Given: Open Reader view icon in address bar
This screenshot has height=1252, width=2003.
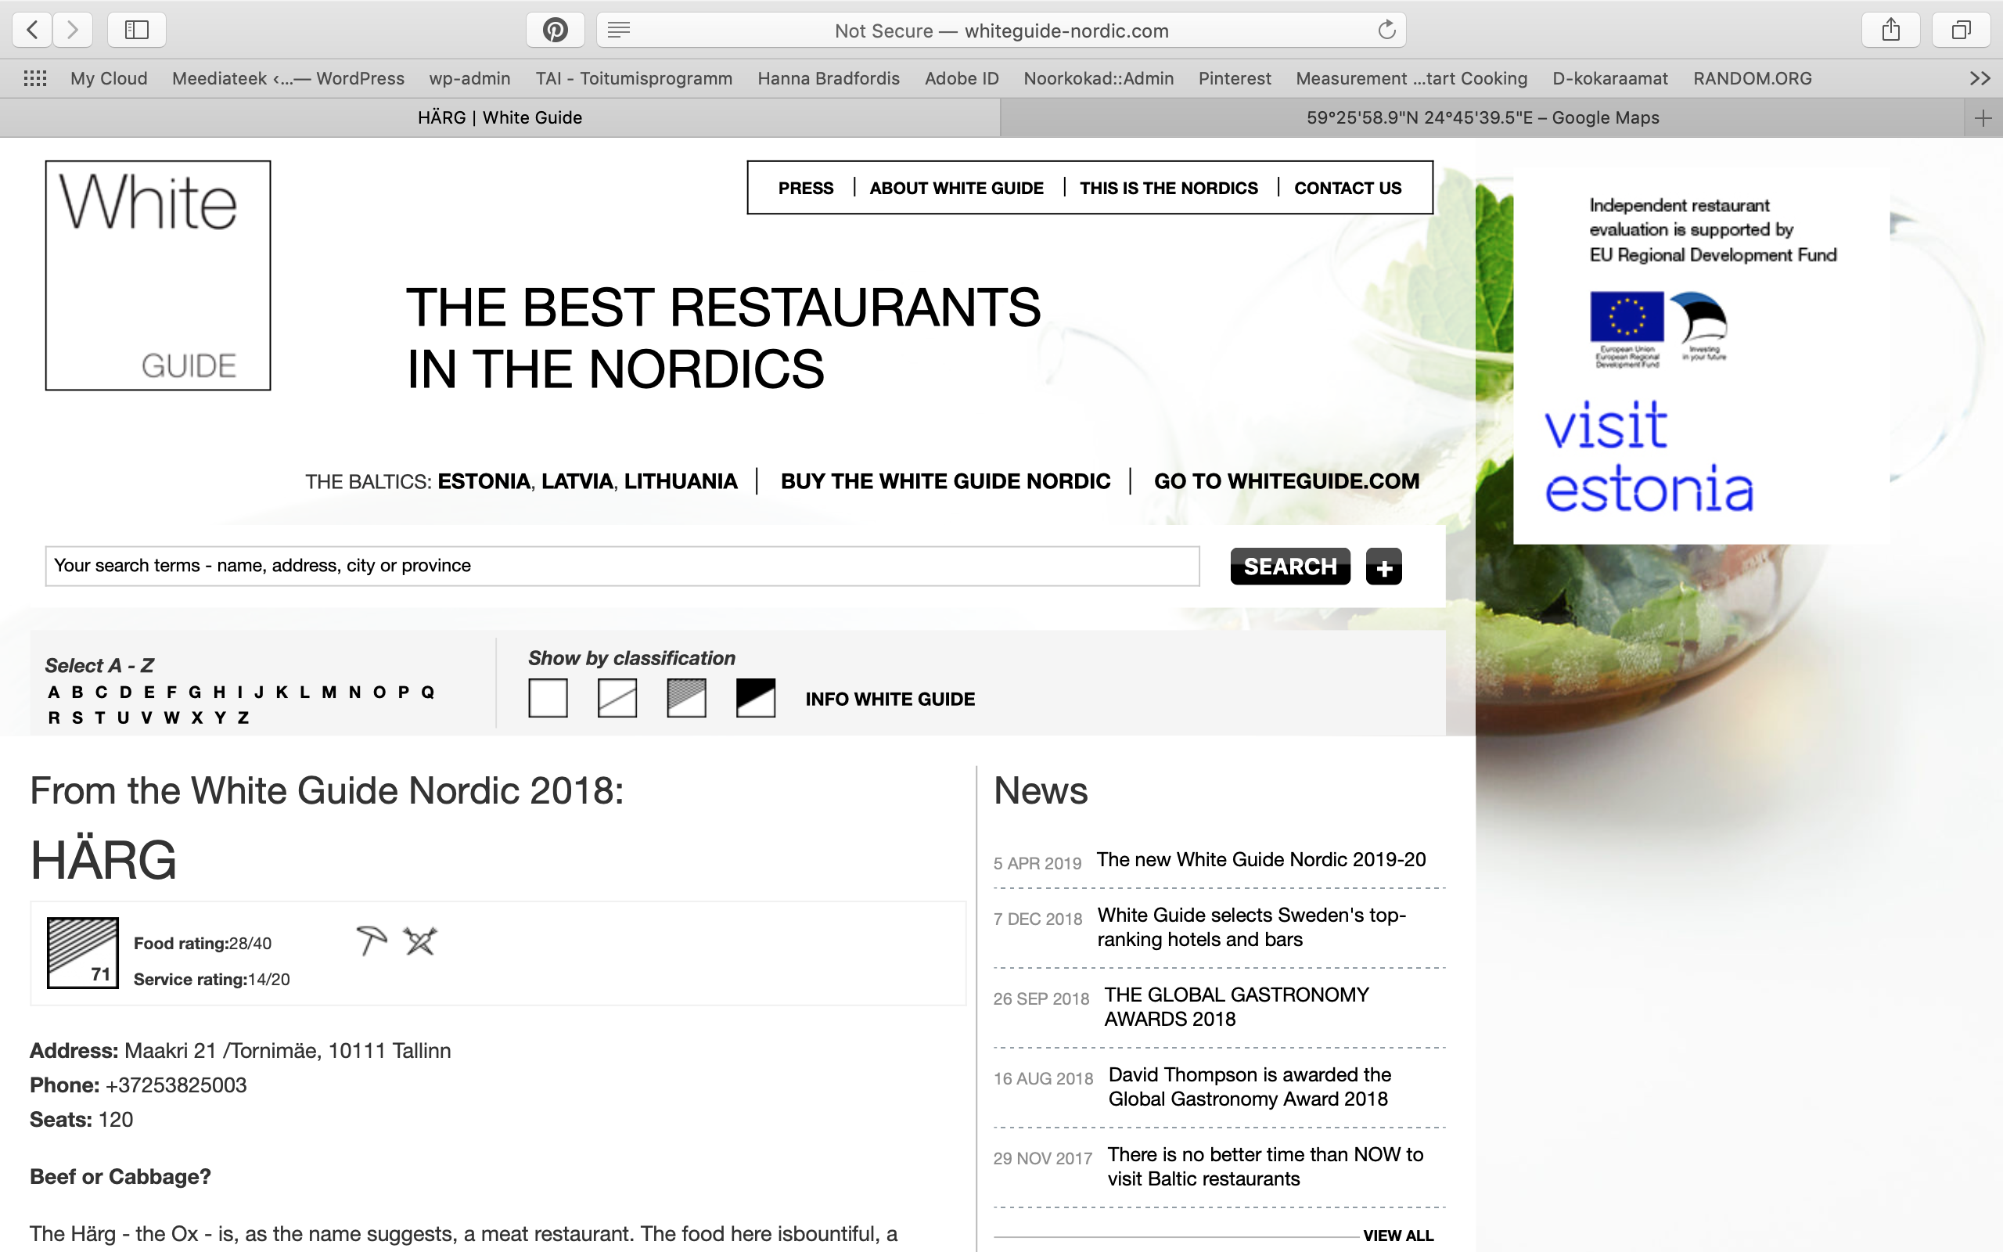Looking at the screenshot, I should pos(618,31).
